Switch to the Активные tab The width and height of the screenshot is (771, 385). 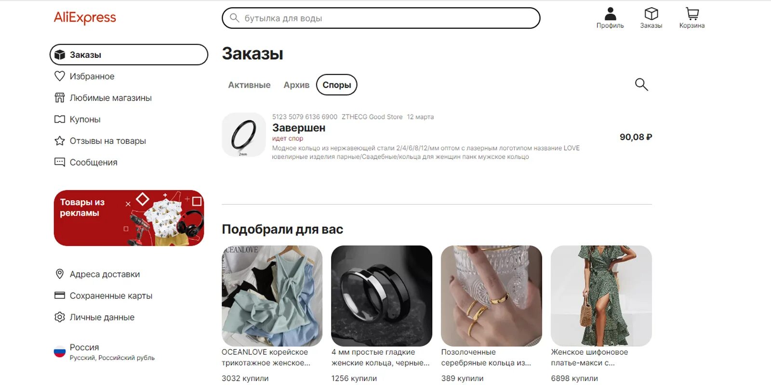pos(249,85)
